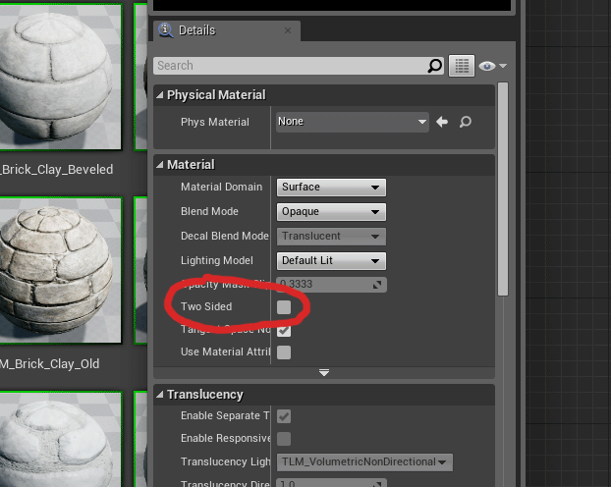Toggle the property matrix grid button
The image size is (611, 487).
click(462, 66)
